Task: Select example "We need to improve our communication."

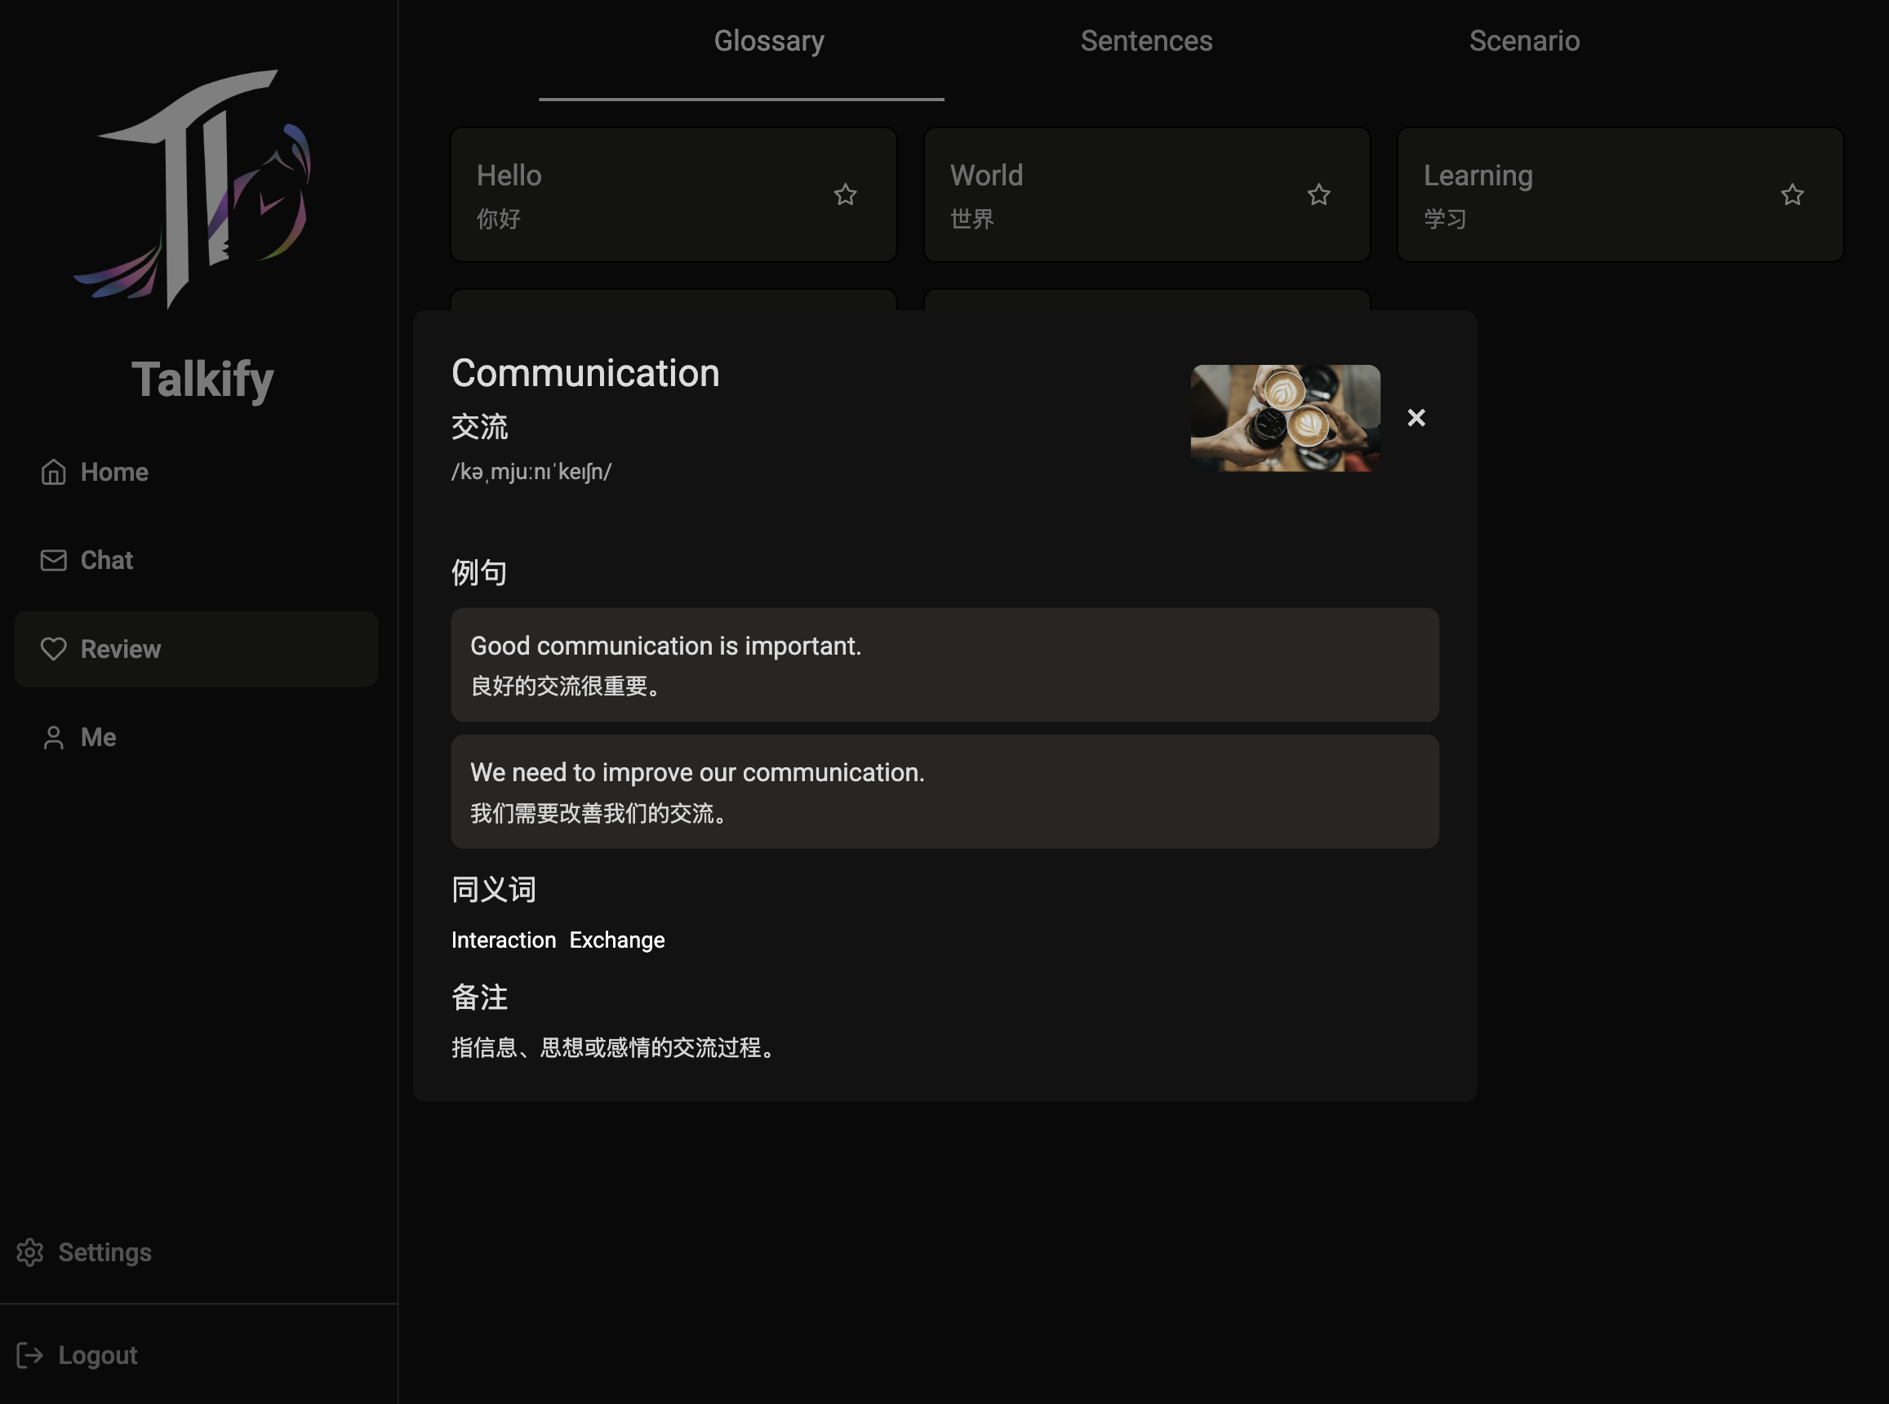Action: click(x=944, y=791)
